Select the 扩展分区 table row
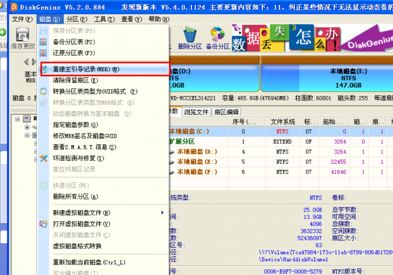Viewport: 393px width, 275px height. (281, 141)
